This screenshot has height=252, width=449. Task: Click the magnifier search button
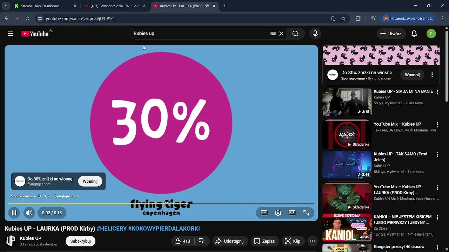tap(295, 34)
